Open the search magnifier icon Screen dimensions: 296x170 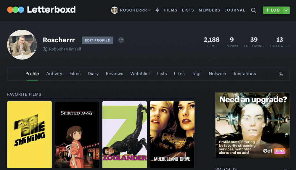(254, 10)
